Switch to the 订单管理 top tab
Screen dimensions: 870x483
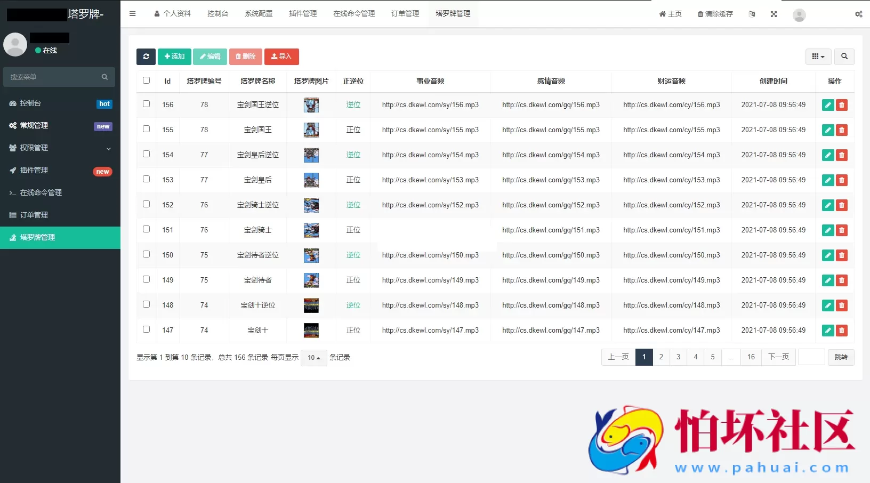coord(405,13)
